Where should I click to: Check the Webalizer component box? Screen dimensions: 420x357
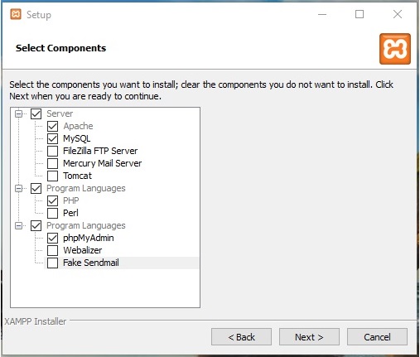(x=52, y=250)
